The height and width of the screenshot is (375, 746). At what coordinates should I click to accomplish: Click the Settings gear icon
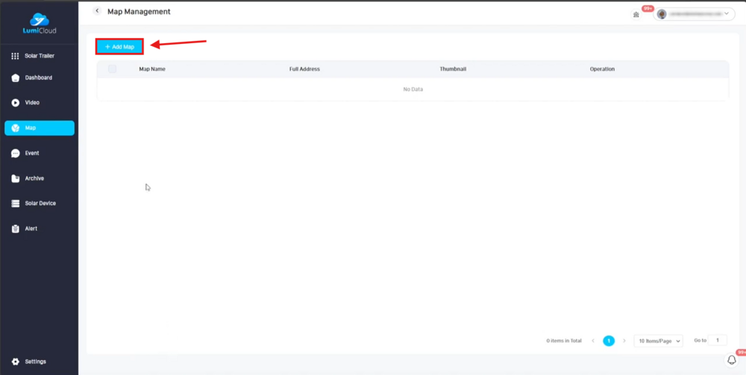click(15, 362)
